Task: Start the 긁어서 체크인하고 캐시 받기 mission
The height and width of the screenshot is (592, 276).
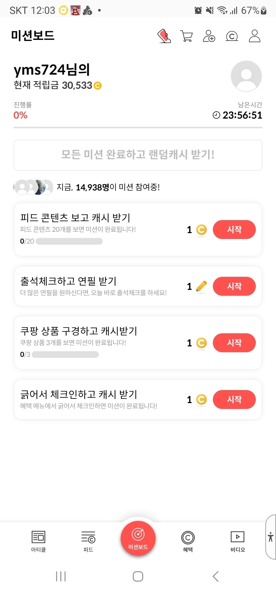Action: [x=234, y=399]
